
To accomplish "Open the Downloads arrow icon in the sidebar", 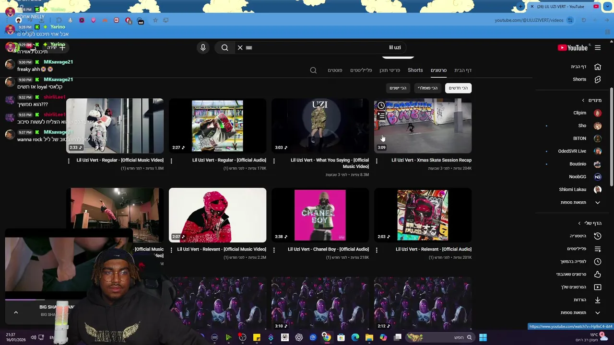I will point(598,300).
